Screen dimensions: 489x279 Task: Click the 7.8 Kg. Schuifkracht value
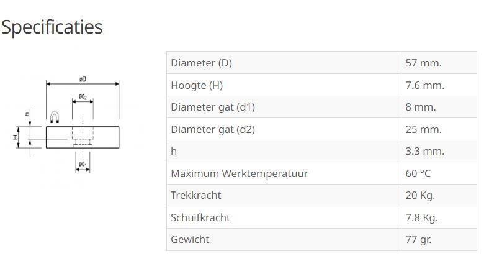[x=421, y=217]
